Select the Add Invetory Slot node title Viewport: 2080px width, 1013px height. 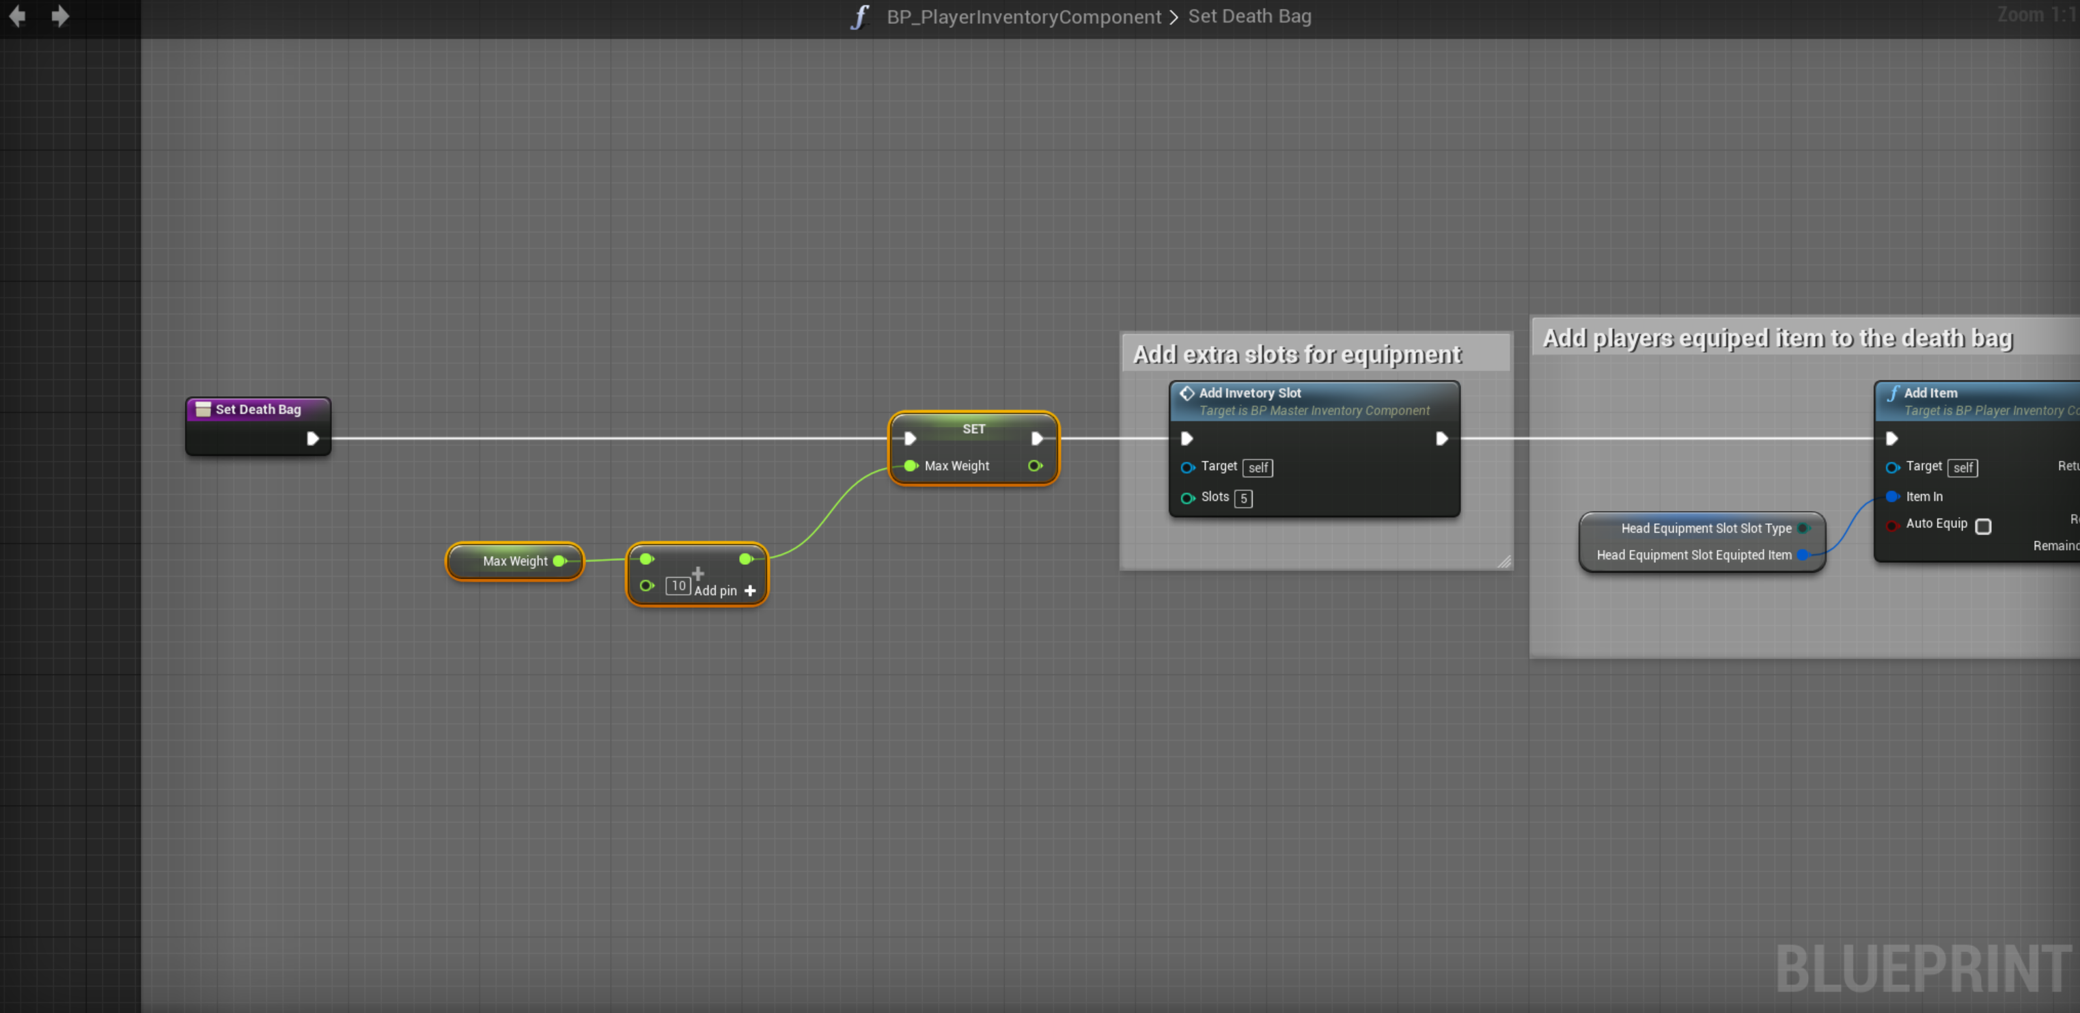pyautogui.click(x=1249, y=393)
